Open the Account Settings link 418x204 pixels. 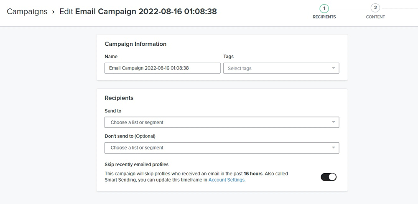pyautogui.click(x=226, y=180)
